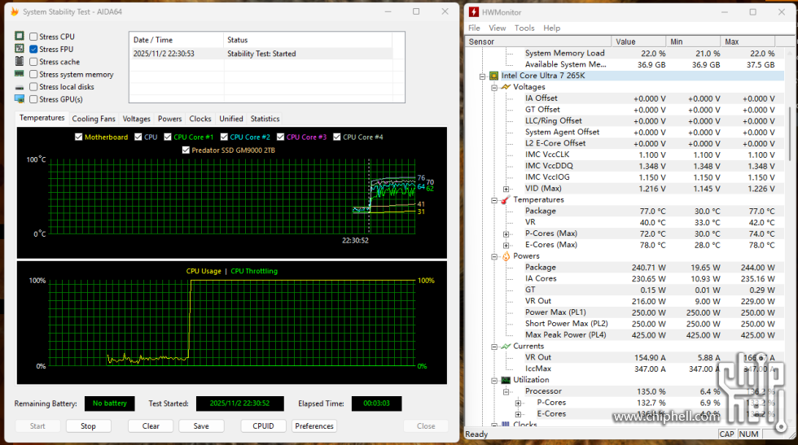Switch to the Cooling Fans tab
798x445 pixels.
pos(94,119)
